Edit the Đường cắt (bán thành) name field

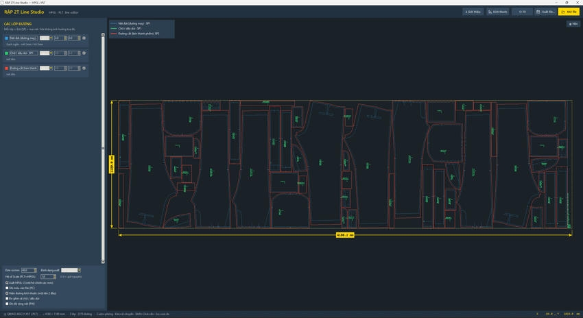click(24, 69)
